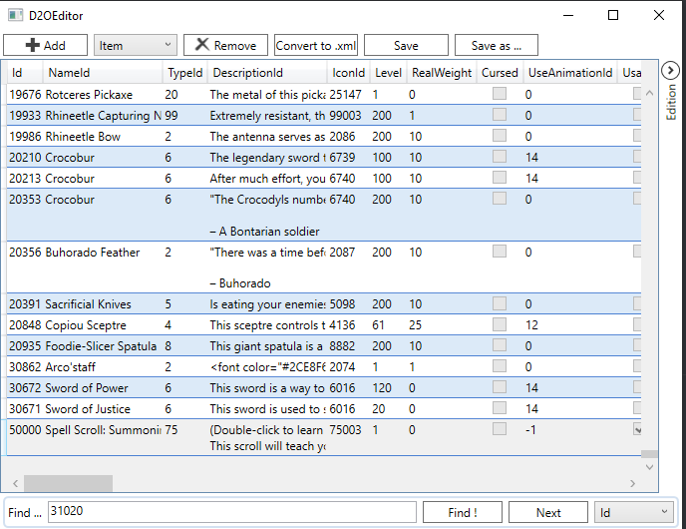The width and height of the screenshot is (686, 529).
Task: Toggle Cursed checkbox for Rhineetle Capturing row
Action: (x=500, y=115)
